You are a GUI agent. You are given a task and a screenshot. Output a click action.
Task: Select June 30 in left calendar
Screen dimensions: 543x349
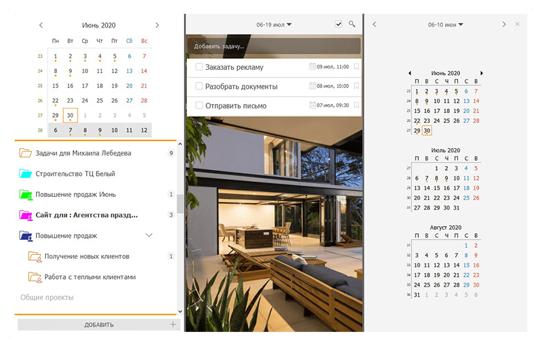click(x=70, y=115)
